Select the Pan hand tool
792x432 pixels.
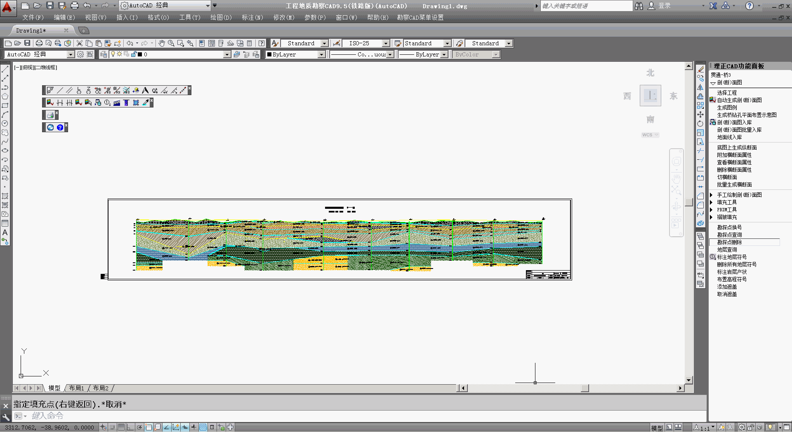[162, 43]
